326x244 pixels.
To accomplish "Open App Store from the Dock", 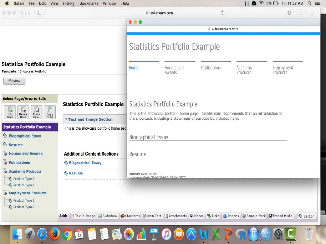I will click(x=191, y=234).
